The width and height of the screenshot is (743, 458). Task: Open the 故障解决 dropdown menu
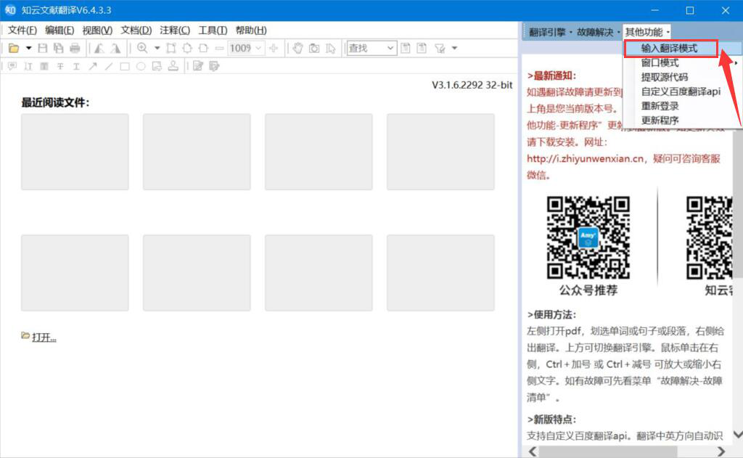coord(598,32)
